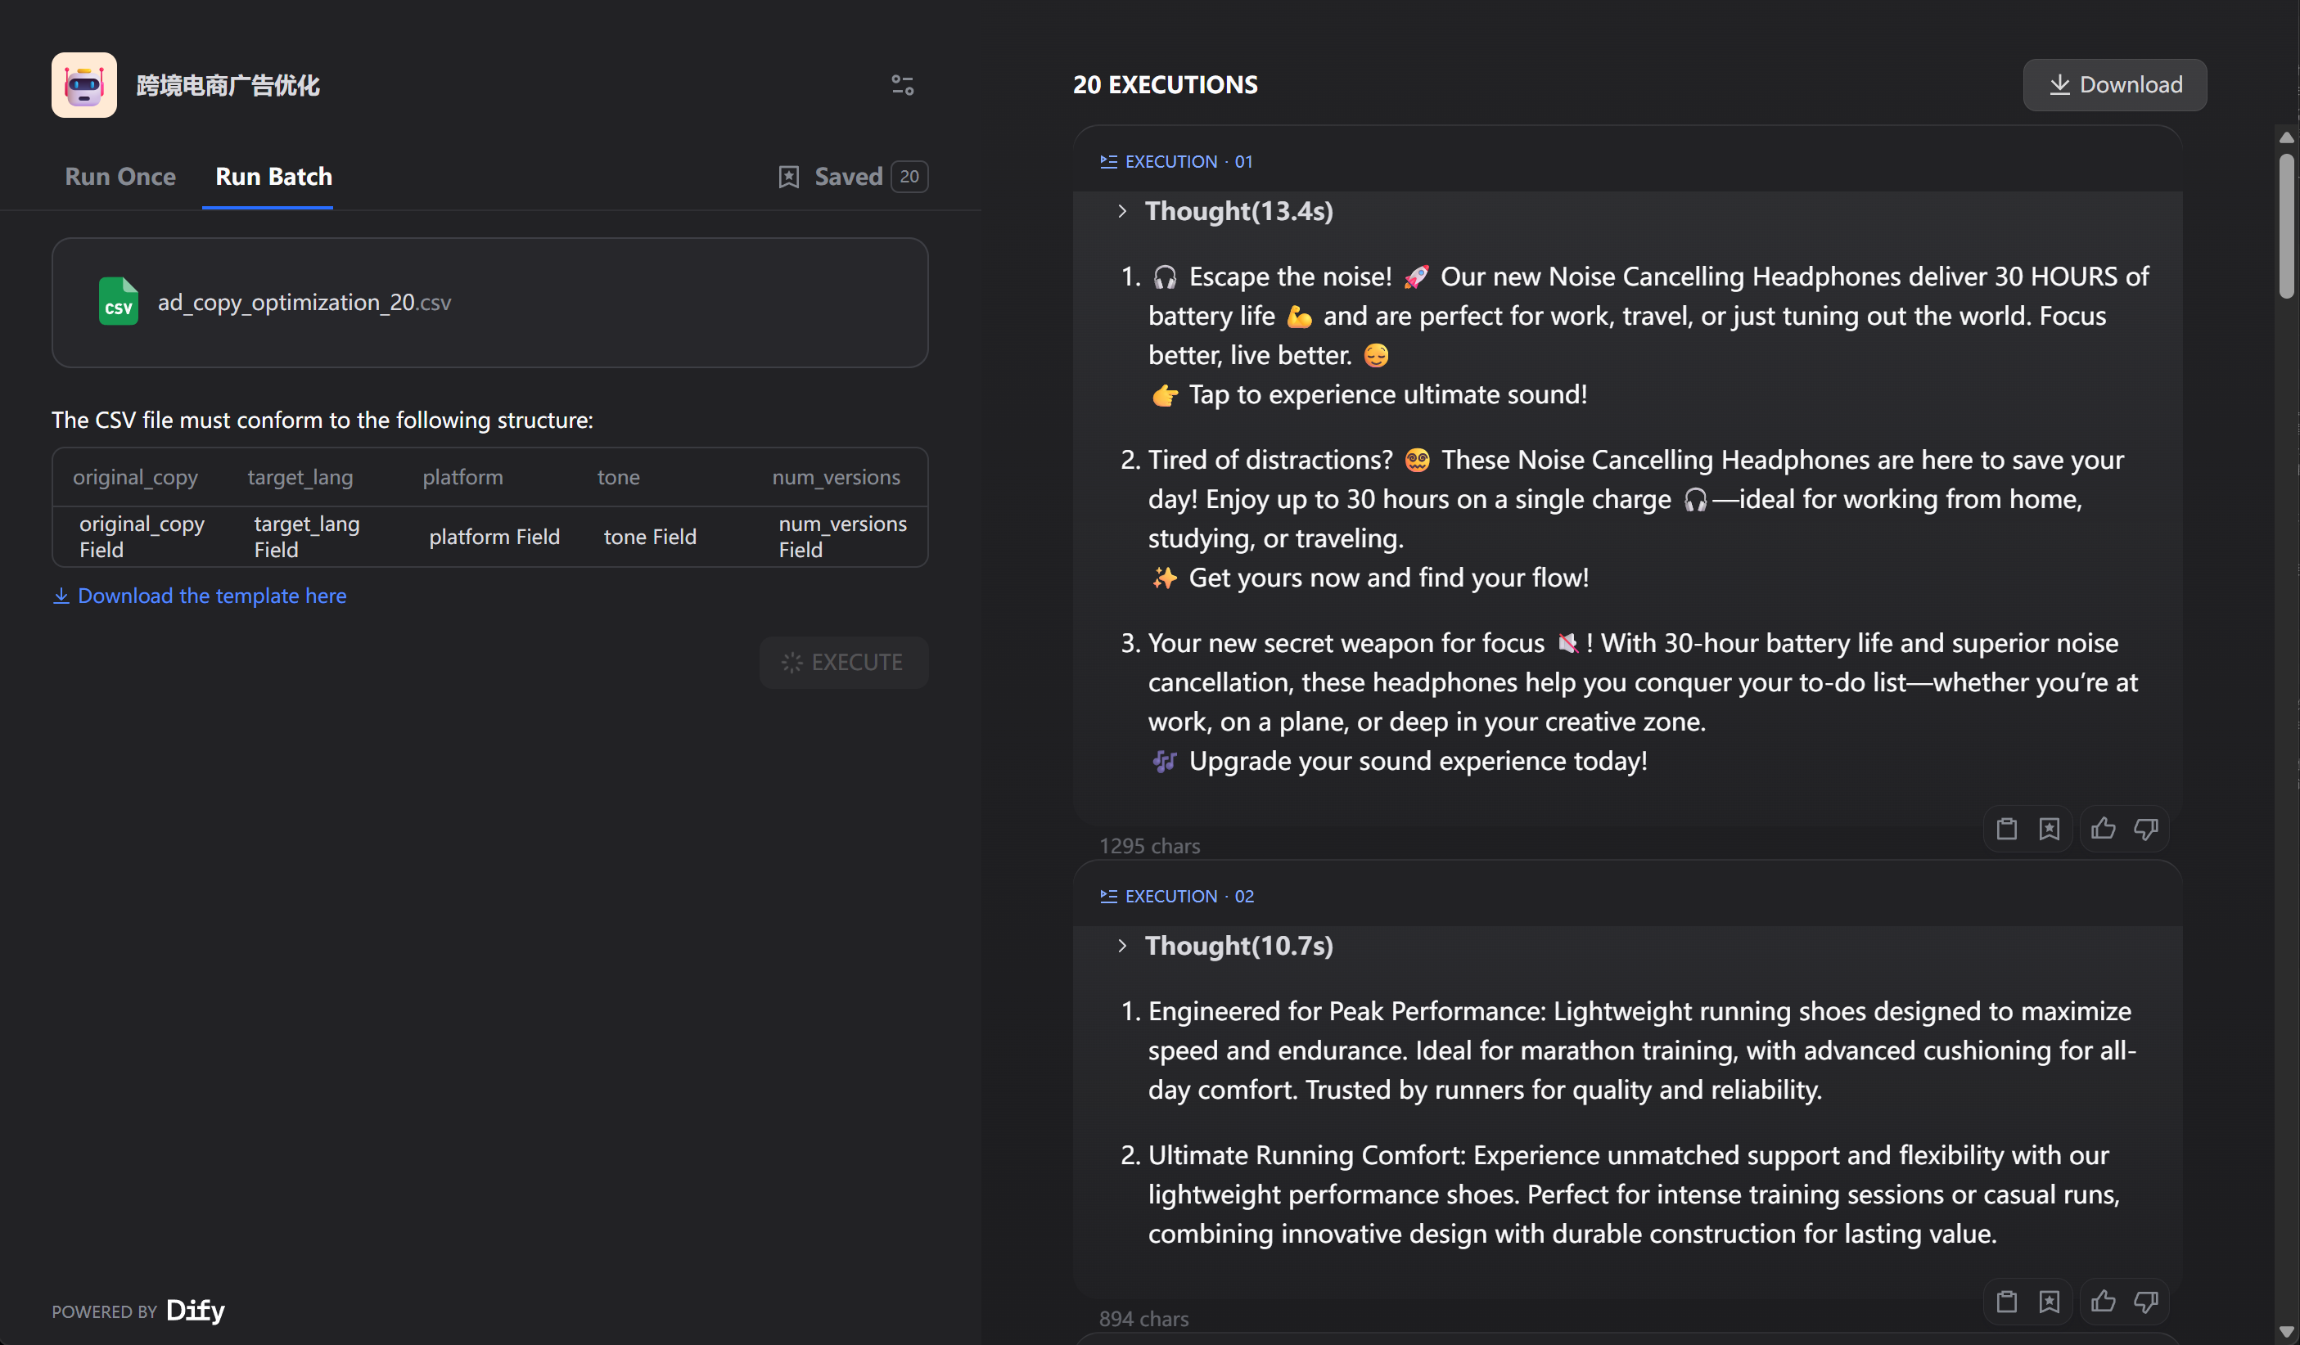2300x1345 pixels.
Task: Click the original_copy column header
Action: 135,476
